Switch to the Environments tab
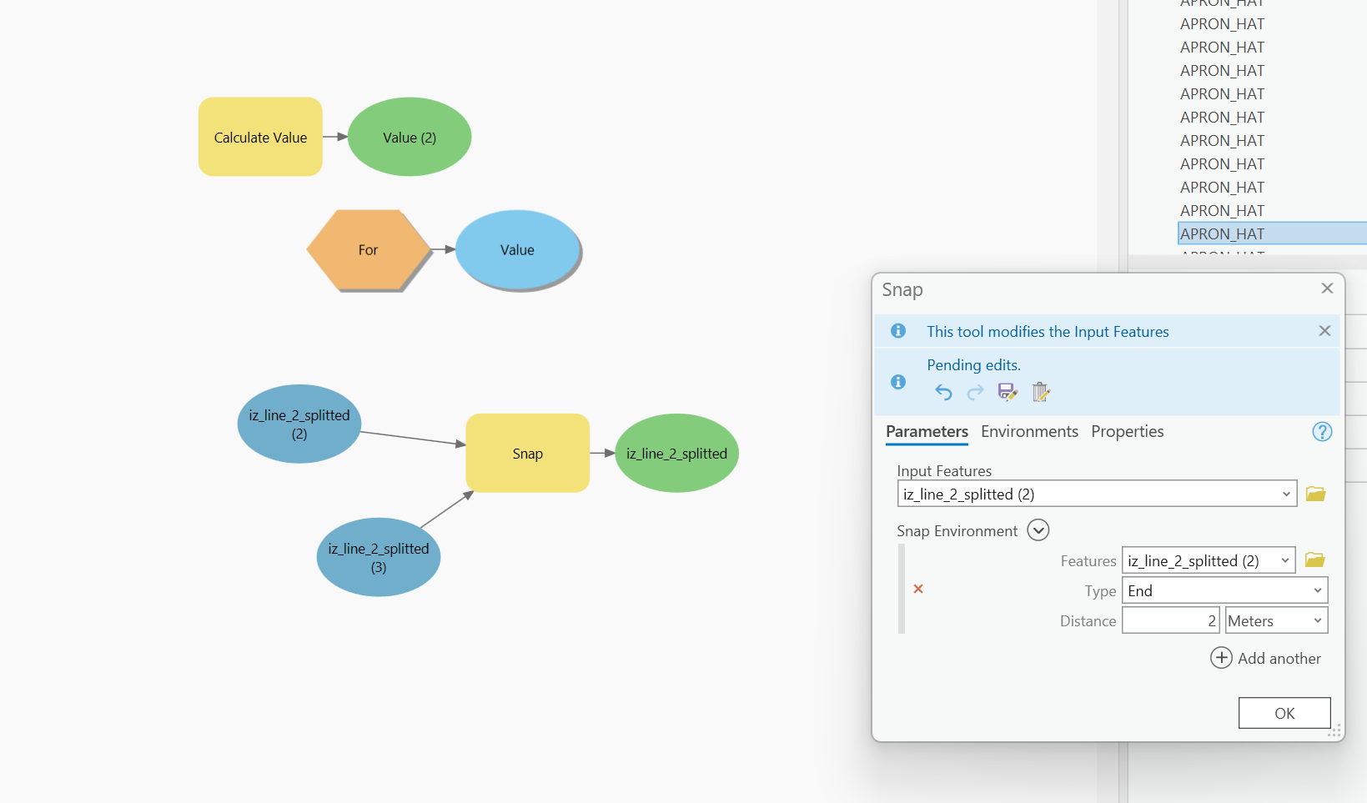 pyautogui.click(x=1029, y=431)
